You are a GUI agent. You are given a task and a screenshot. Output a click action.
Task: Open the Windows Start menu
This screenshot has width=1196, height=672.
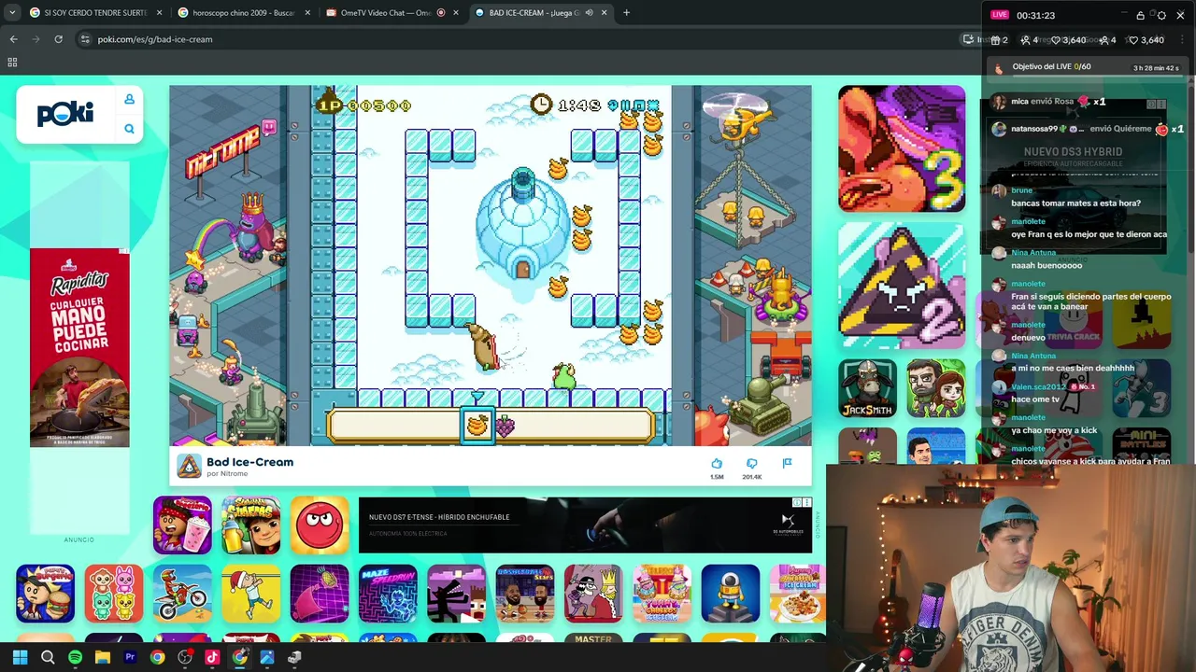click(21, 657)
